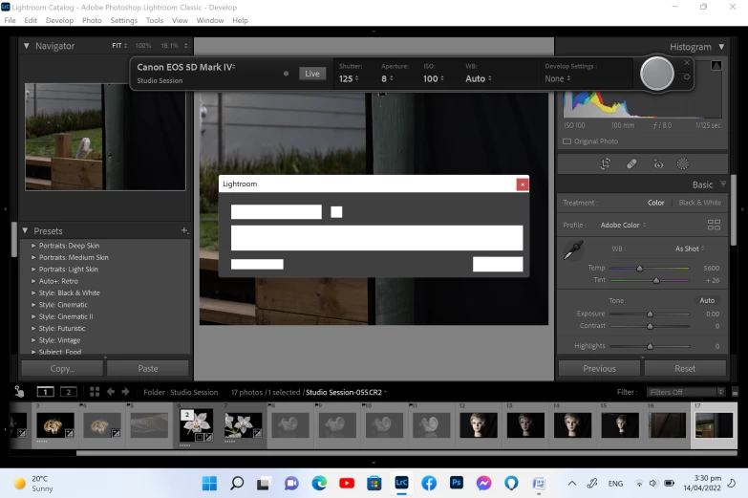Expand Portraits: Deep Skin preset group
This screenshot has width=748, height=498.
pos(33,246)
